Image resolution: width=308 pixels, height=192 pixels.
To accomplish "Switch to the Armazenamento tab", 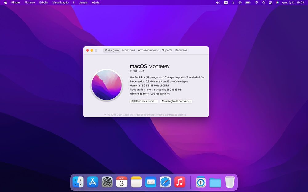I will (148, 50).
